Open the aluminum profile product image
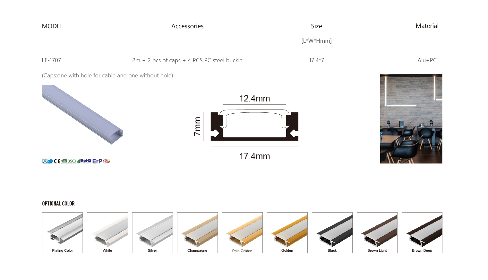Screen dimensions: 488x280 [x=82, y=115]
